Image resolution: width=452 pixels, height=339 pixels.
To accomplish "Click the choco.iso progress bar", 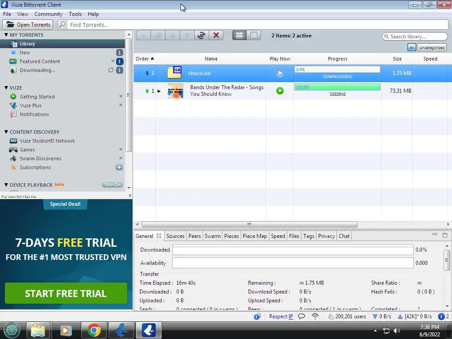I will click(337, 69).
